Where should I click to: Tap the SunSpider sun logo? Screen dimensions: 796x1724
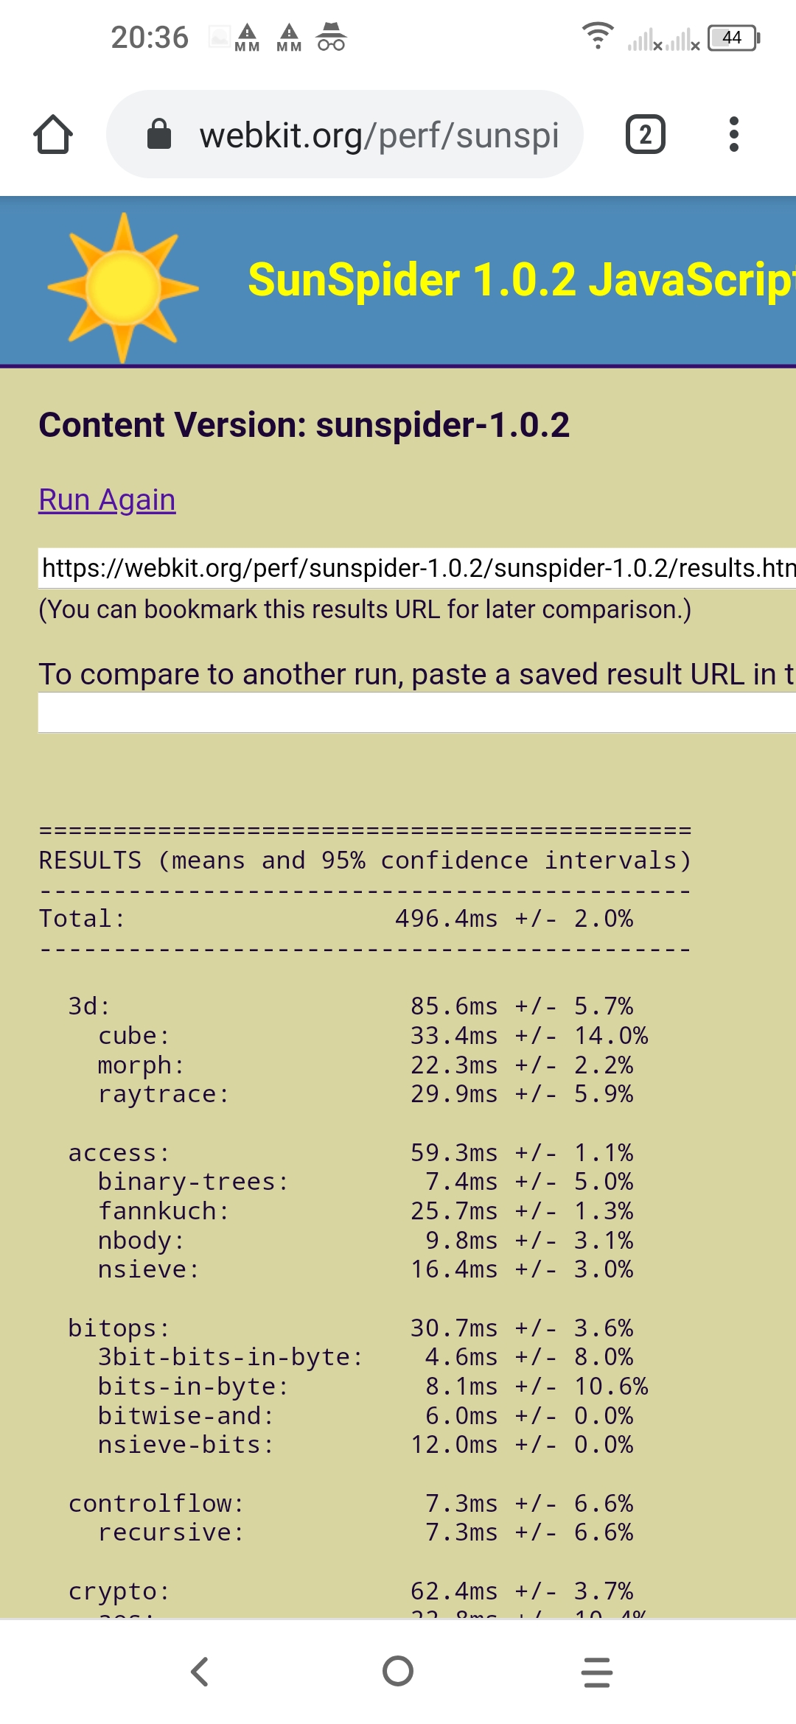(123, 287)
